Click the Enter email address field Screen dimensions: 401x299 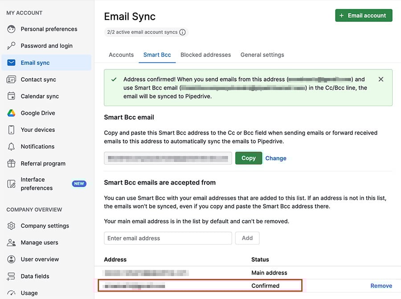pyautogui.click(x=168, y=238)
